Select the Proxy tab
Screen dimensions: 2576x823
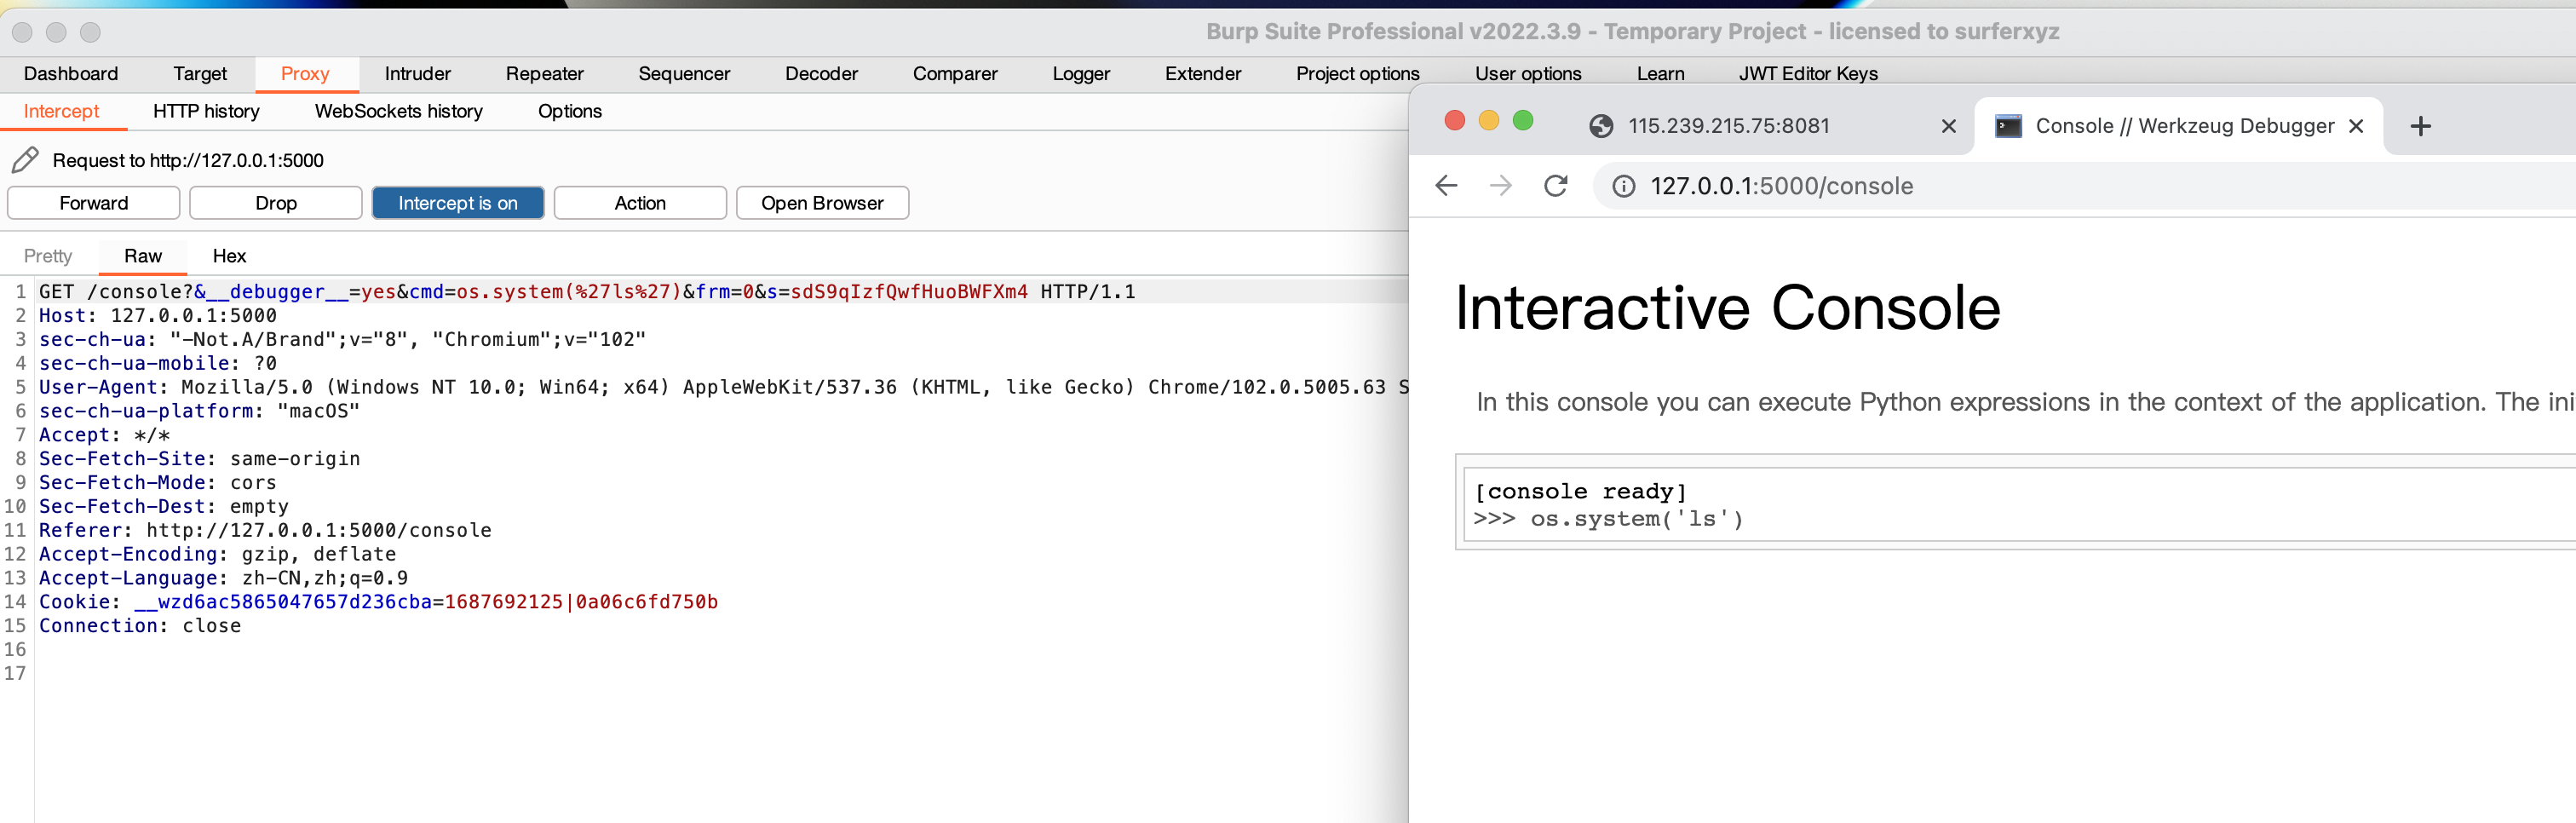click(x=305, y=74)
